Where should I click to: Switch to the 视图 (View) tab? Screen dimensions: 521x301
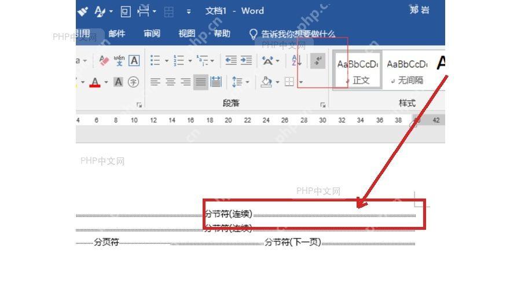(x=187, y=34)
